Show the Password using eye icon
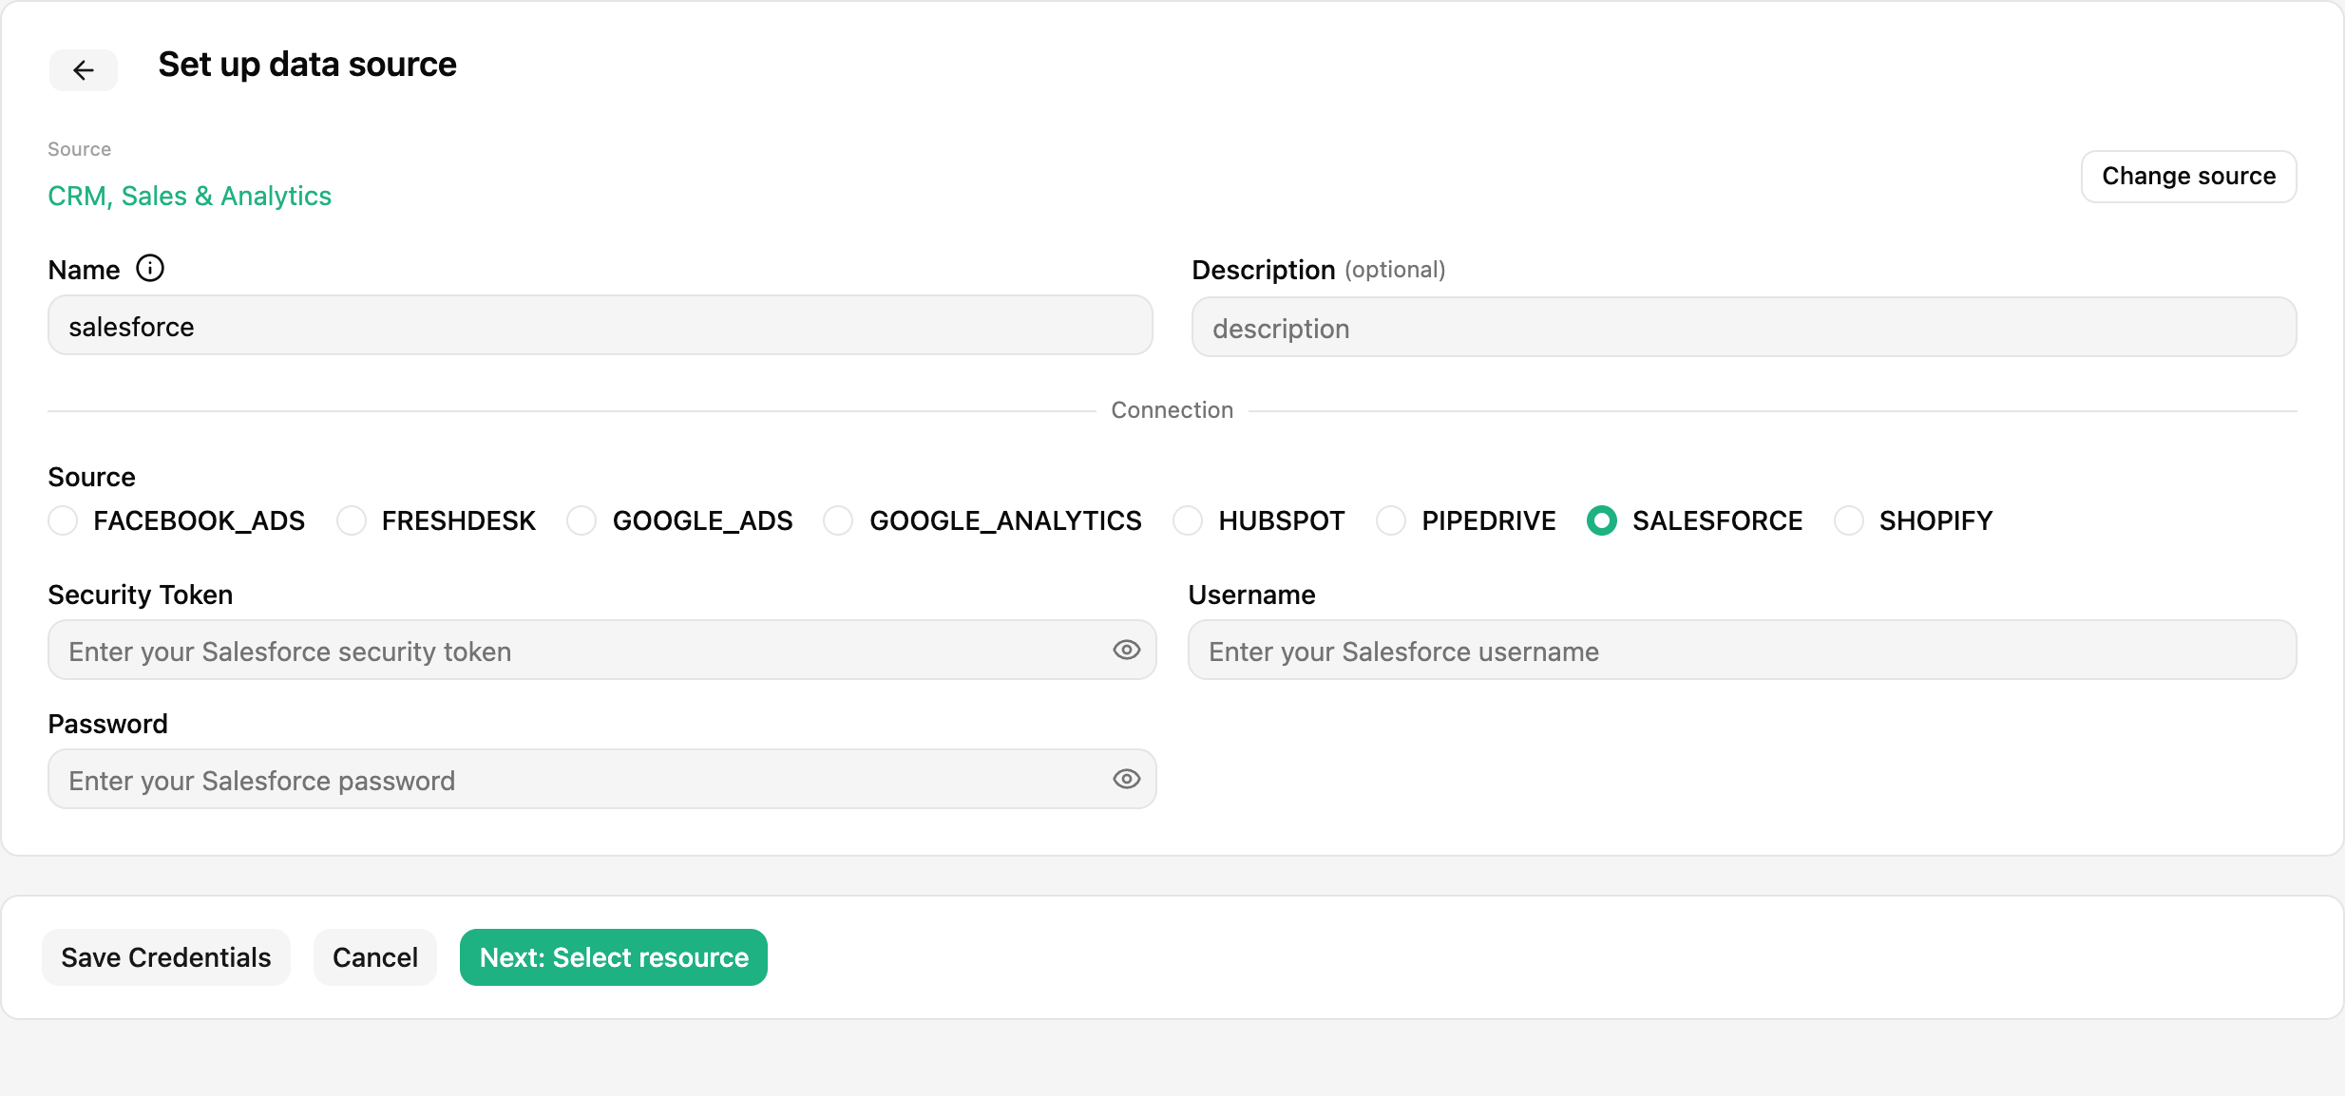The height and width of the screenshot is (1096, 2345). [x=1127, y=779]
